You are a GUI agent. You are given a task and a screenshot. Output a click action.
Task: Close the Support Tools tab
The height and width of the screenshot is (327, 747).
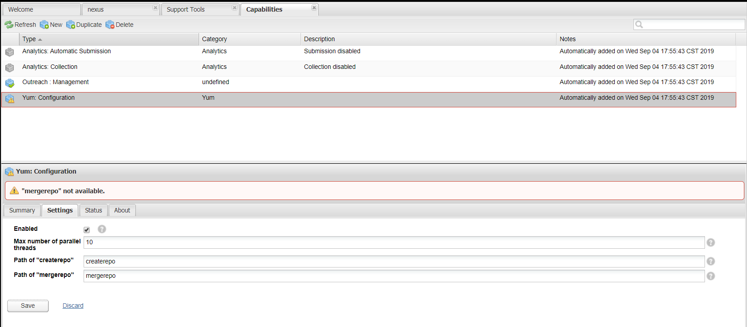234,8
